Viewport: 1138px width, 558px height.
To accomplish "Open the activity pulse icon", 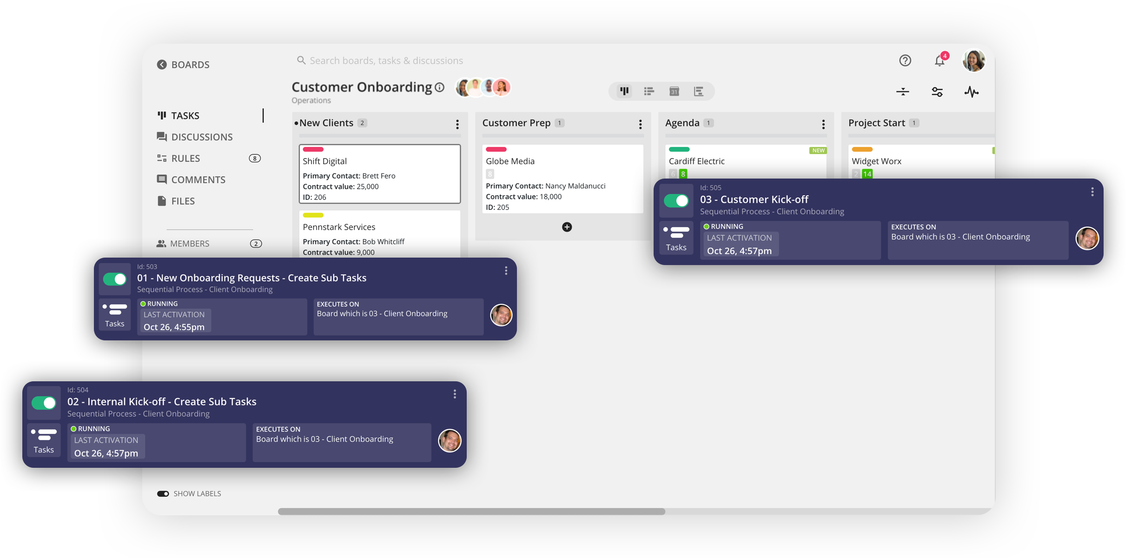I will pos(971,92).
